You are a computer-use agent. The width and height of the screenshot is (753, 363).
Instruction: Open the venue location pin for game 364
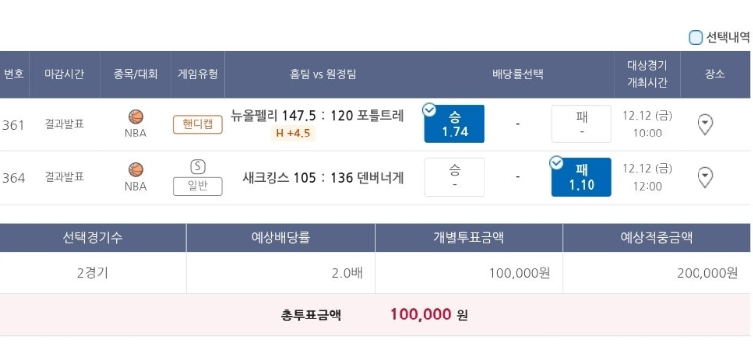704,177
